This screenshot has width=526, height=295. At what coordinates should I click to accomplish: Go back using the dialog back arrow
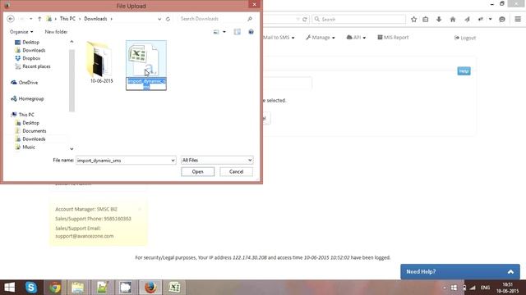(11, 19)
